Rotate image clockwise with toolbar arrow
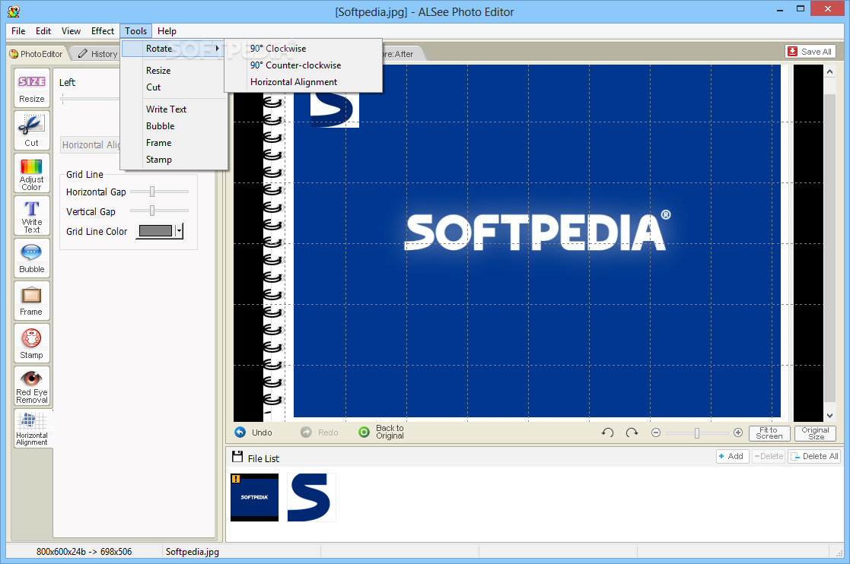Viewport: 850px width, 564px height. [x=632, y=433]
